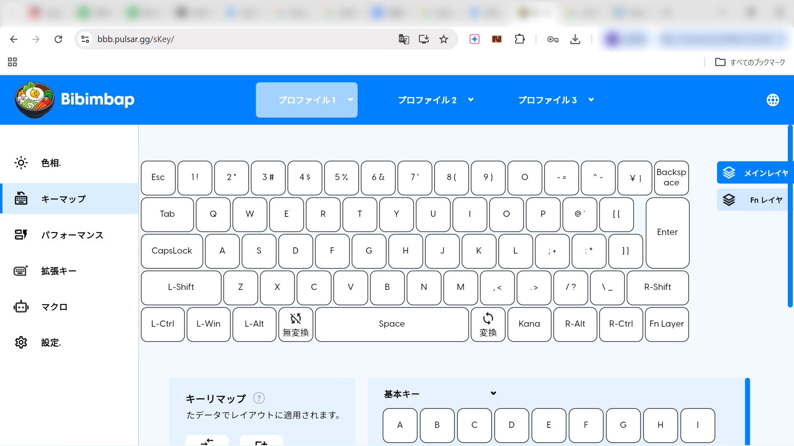This screenshot has height=446, width=794.
Task: Click the Fn Layer key button
Action: pos(667,324)
